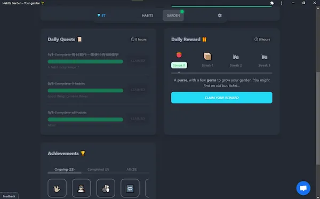Click the gift icon beside Daily Reward
The width and height of the screenshot is (320, 199).
point(204,39)
